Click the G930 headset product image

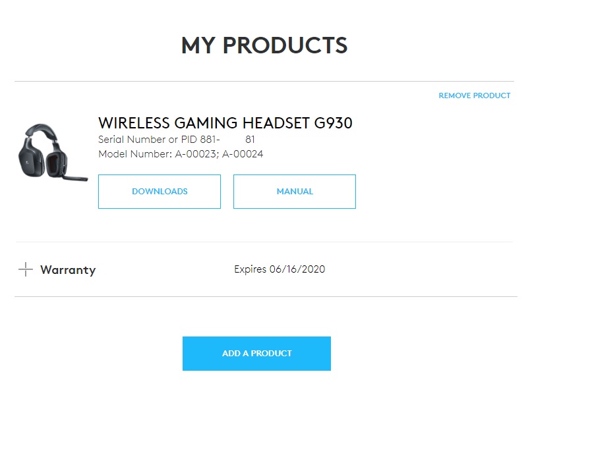point(53,152)
